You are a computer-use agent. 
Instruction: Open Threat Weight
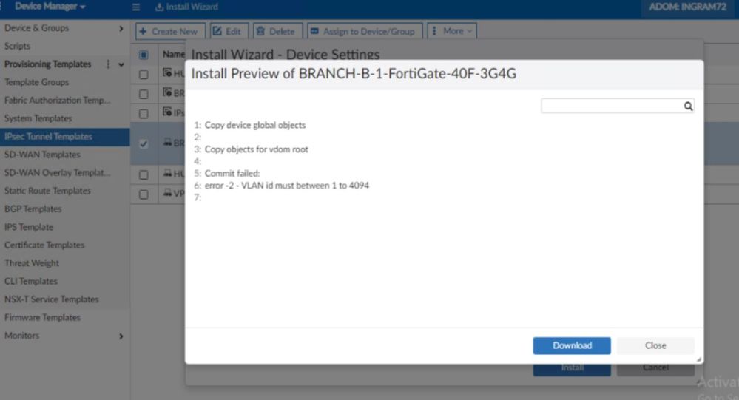click(32, 263)
